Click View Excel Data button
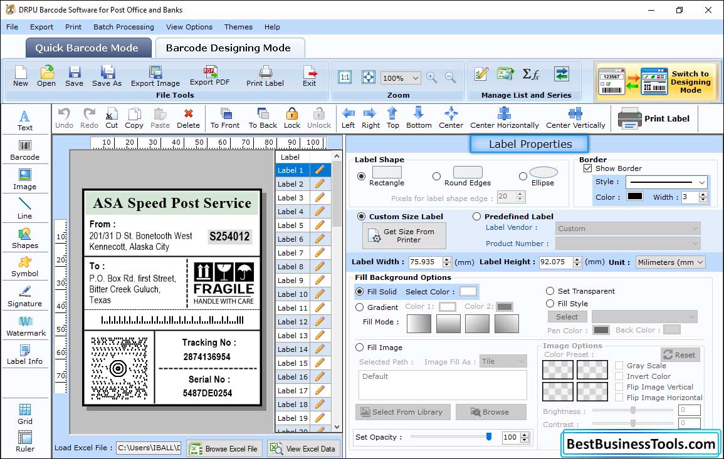Screen dimensions: 724x459 pyautogui.click(x=303, y=448)
